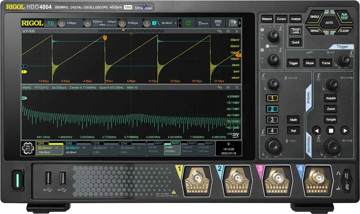
Task: Click the trigger LEVEL knob
Action: [344, 61]
